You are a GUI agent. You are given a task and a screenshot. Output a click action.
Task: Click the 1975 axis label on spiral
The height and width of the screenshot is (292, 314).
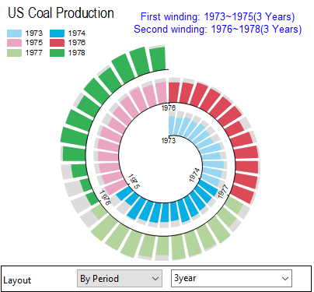coord(134,181)
